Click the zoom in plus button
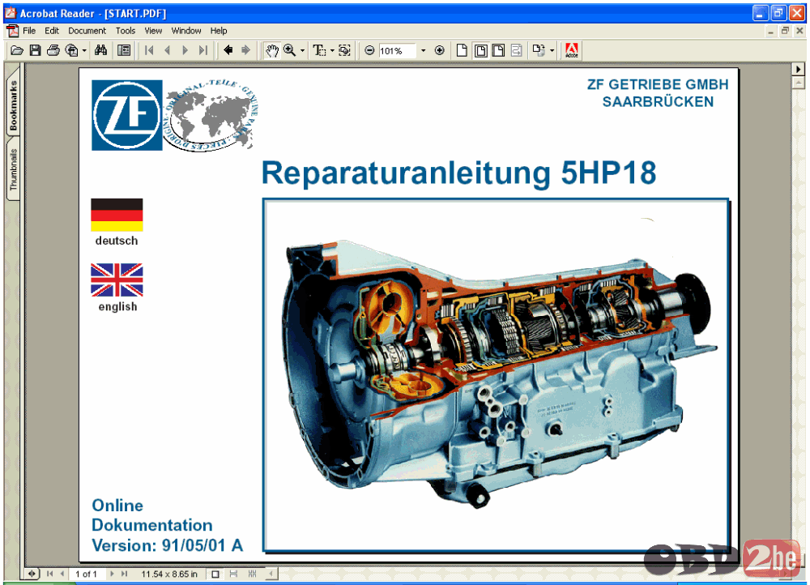 (440, 51)
